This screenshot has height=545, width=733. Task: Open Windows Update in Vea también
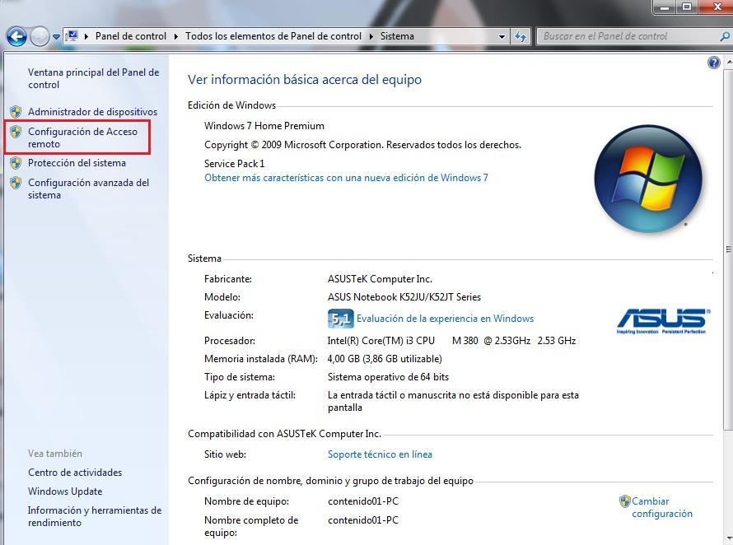pos(65,491)
